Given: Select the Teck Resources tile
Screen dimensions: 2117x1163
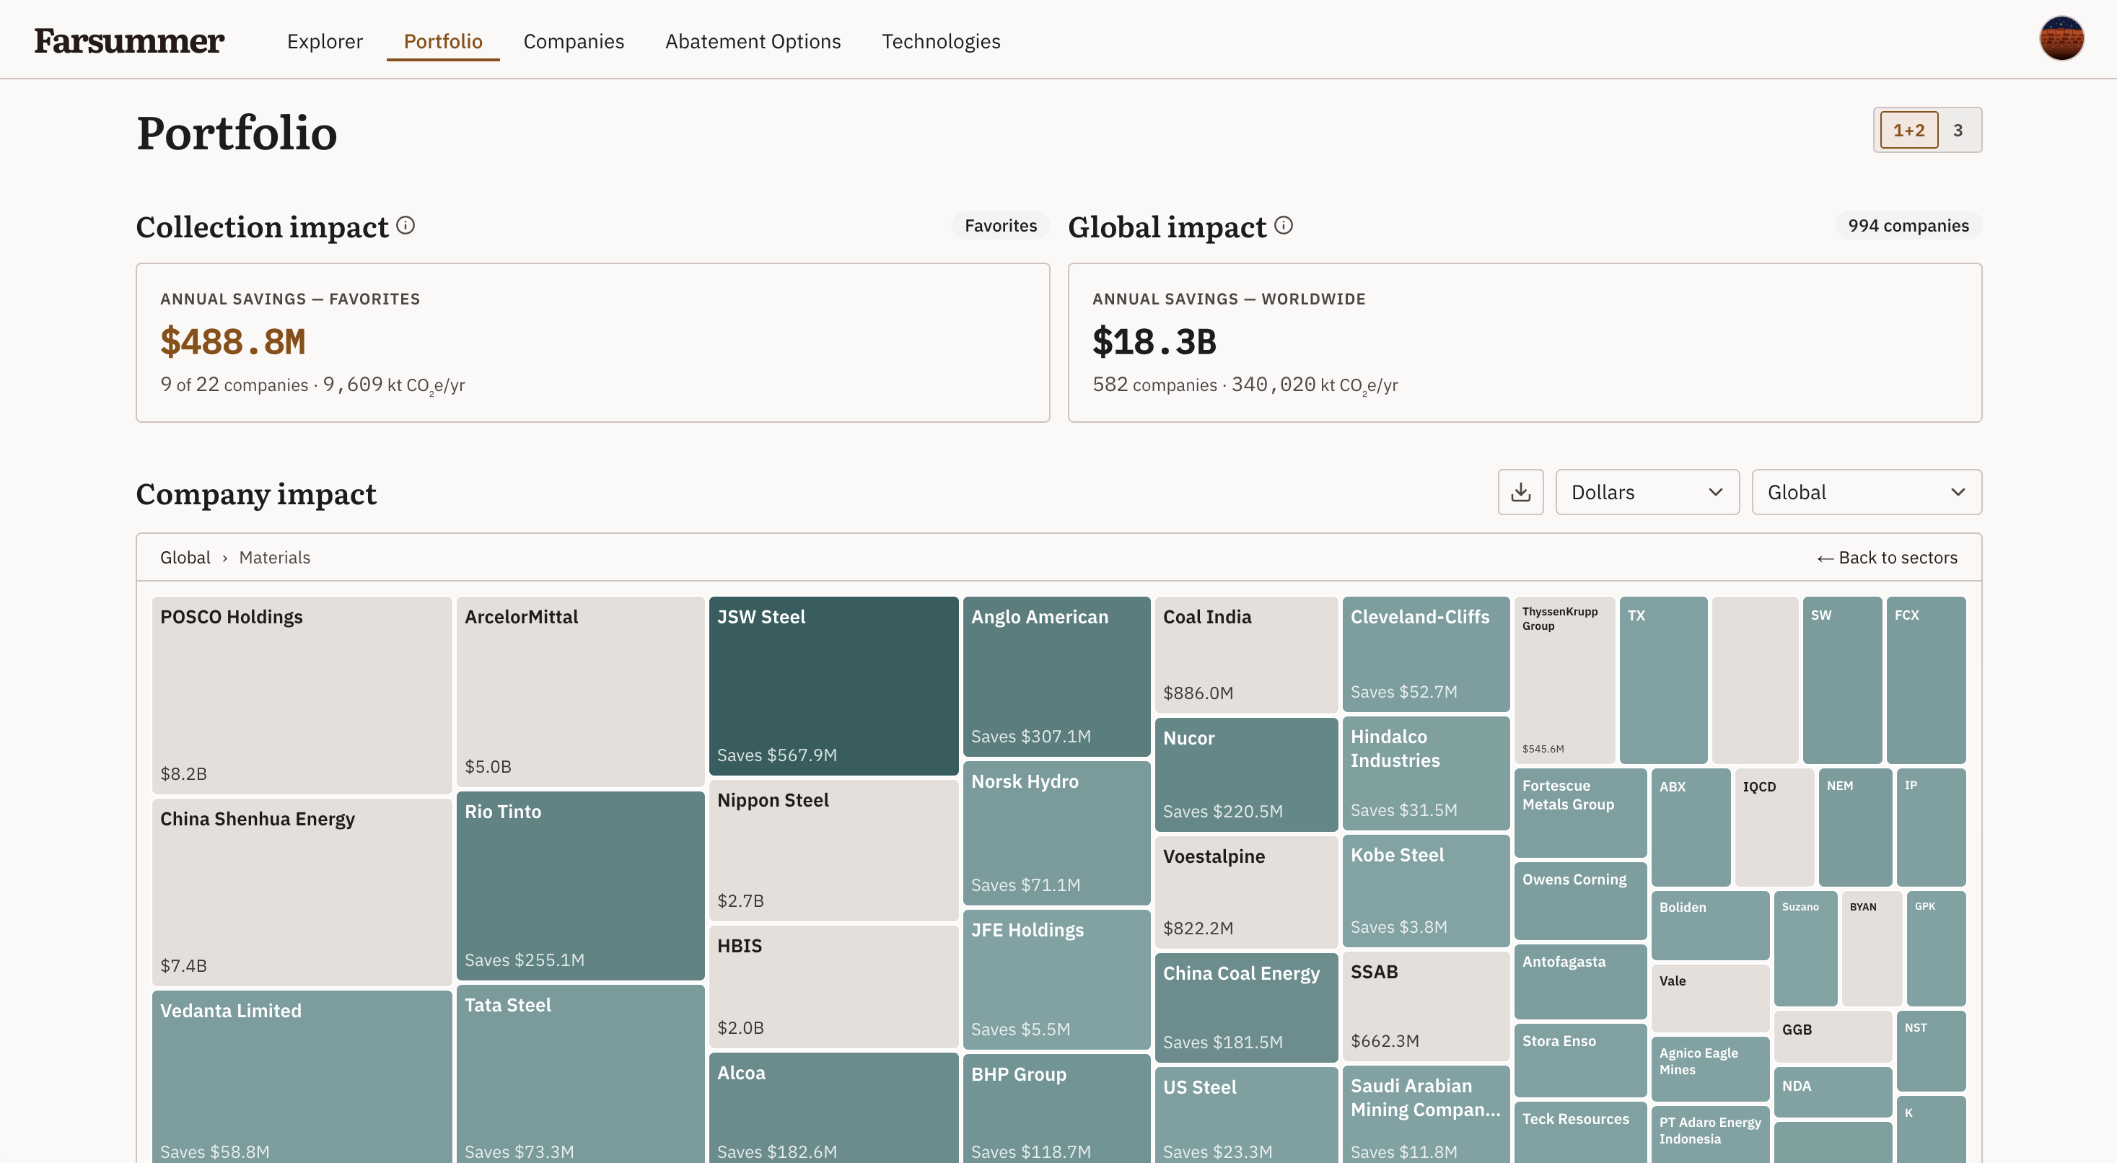Looking at the screenshot, I should 1579,1133.
